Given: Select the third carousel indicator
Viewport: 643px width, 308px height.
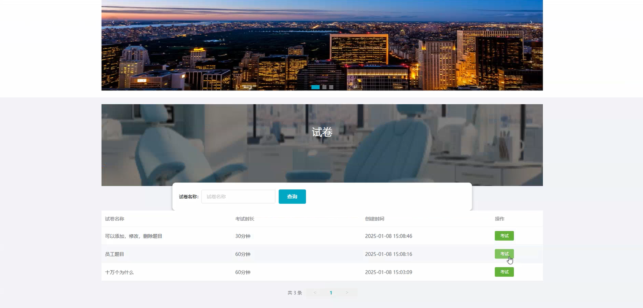Looking at the screenshot, I should tap(331, 87).
